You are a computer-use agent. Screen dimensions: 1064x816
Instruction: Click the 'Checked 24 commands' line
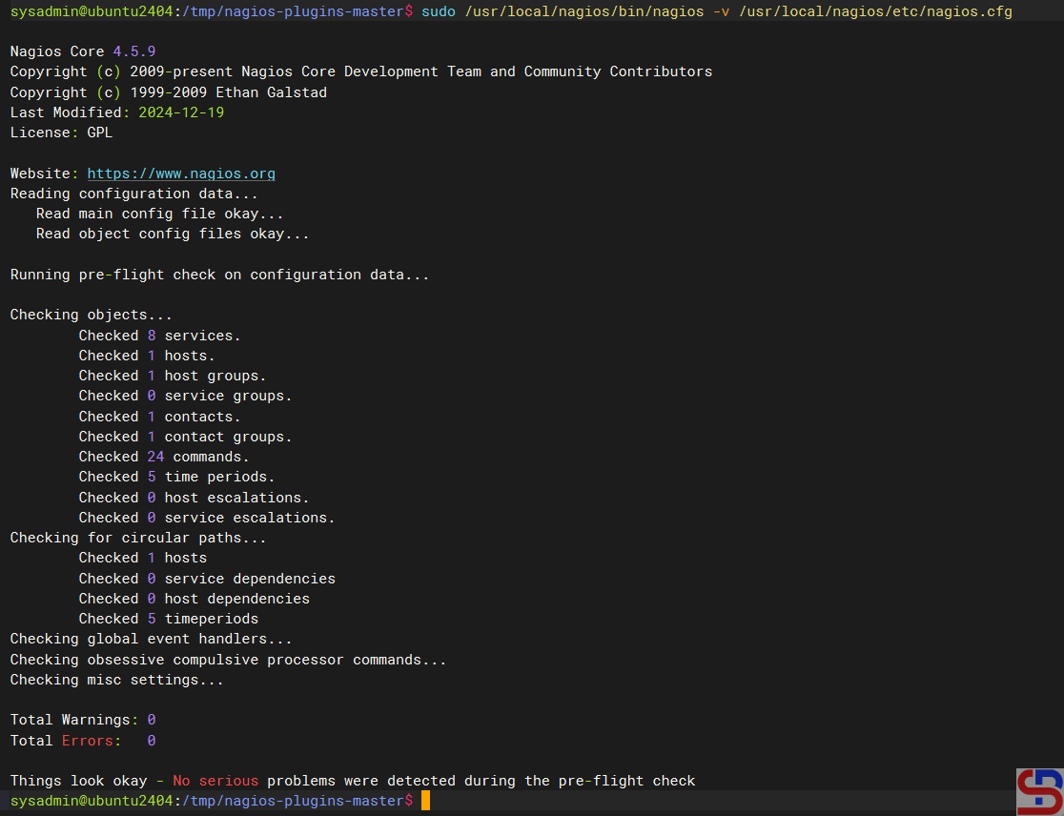[x=163, y=457]
